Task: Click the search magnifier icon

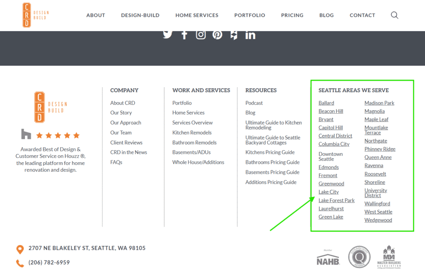Action: coord(394,15)
